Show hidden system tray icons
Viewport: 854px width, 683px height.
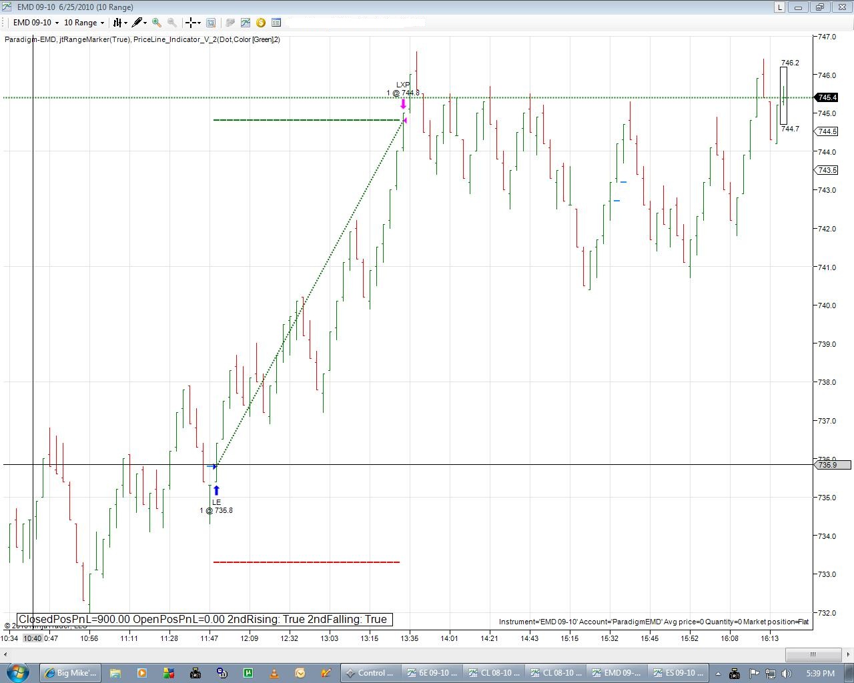tap(717, 673)
